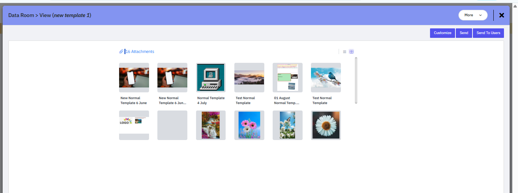518x193 pixels.
Task: Open the butterfly on white flowers thumbnail
Action: tap(287, 125)
